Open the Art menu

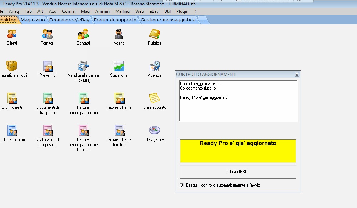click(x=40, y=11)
